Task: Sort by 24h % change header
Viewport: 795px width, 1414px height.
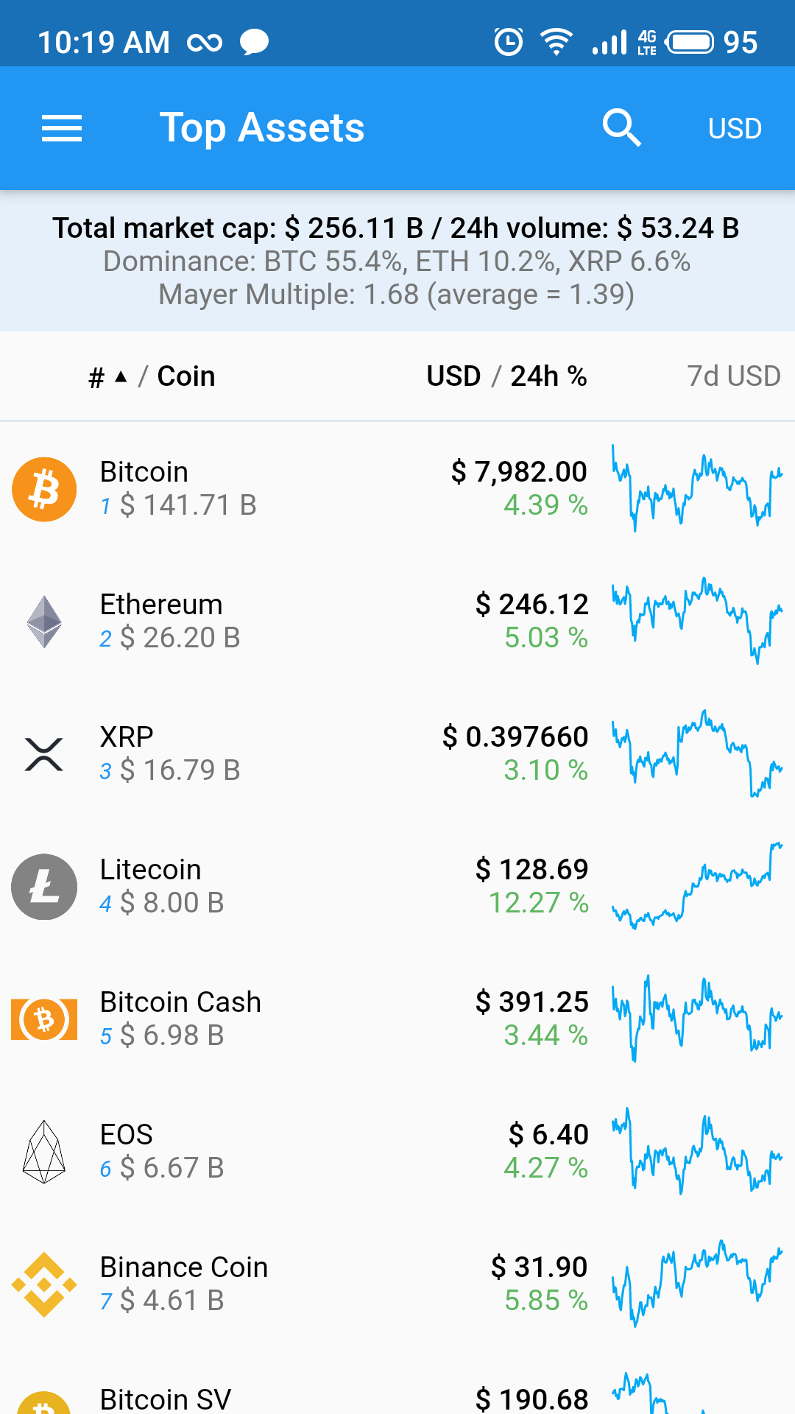Action: pos(548,376)
